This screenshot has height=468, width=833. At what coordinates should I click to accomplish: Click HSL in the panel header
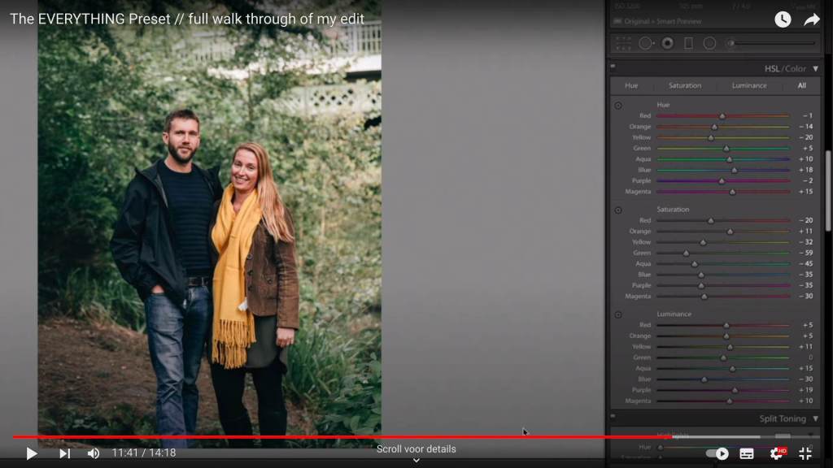(x=771, y=69)
